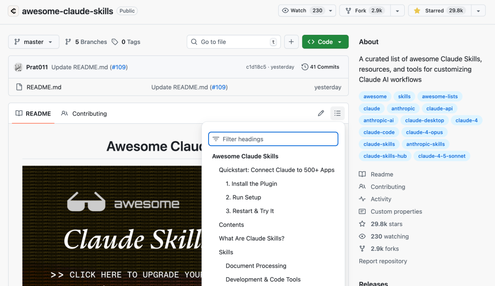495x286 pixels.
Task: Click the repository owner avatar logo
Action: [13, 11]
